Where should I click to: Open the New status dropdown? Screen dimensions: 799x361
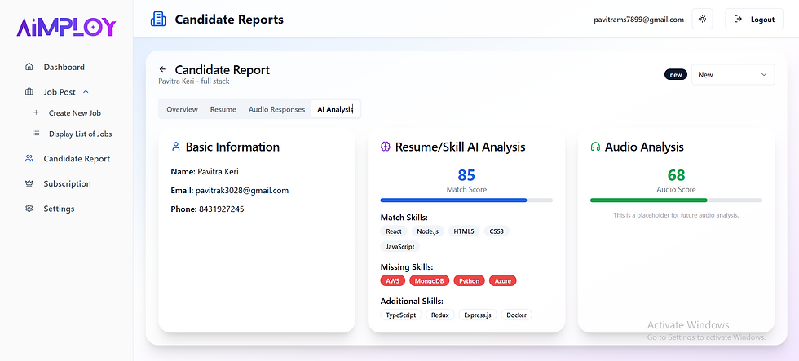733,74
